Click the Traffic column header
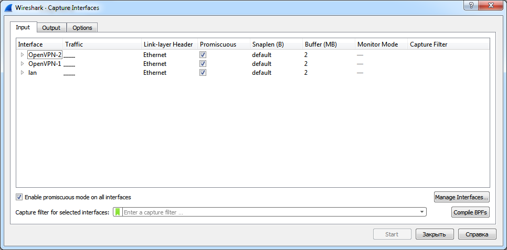507x250 pixels. coord(102,44)
